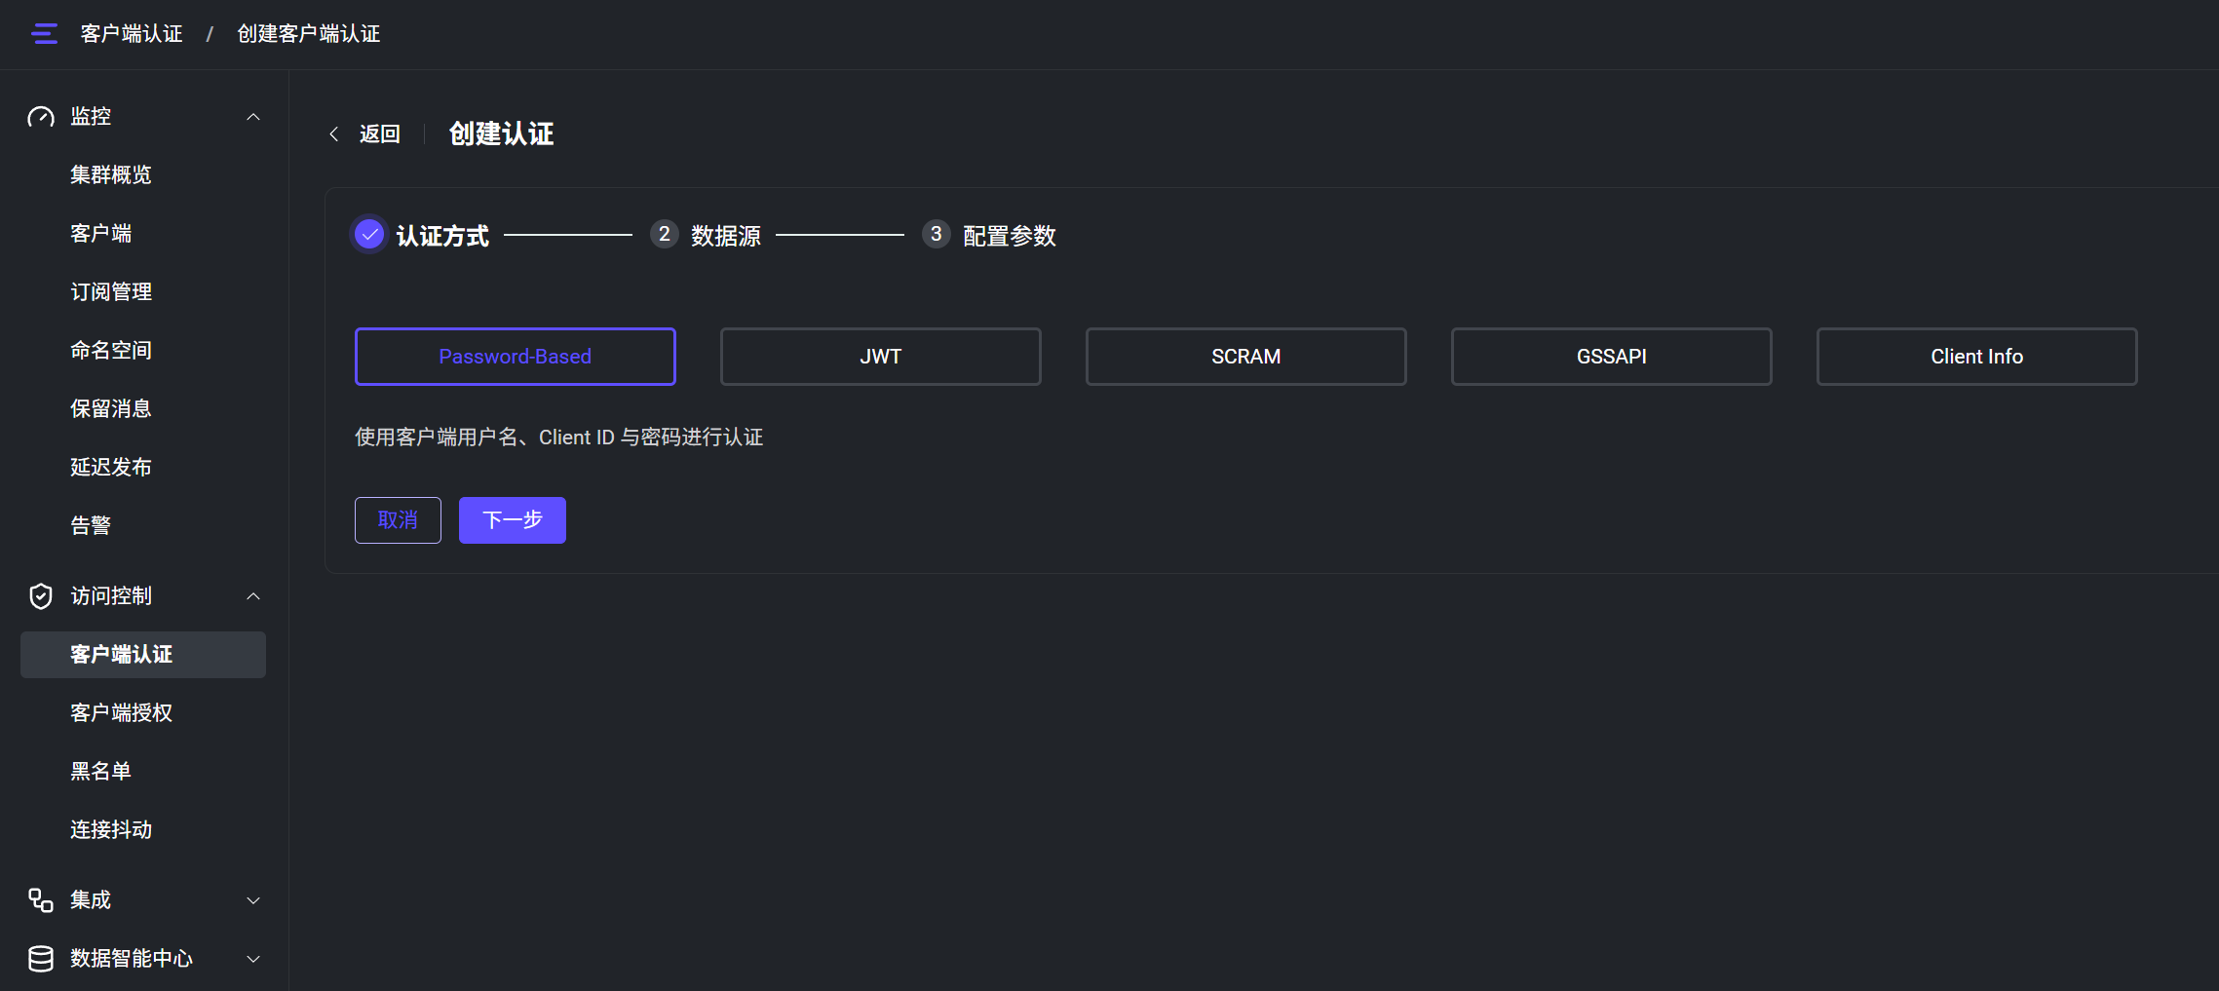The image size is (2219, 991).
Task: Click the 监控 gauge icon
Action: pos(41,117)
